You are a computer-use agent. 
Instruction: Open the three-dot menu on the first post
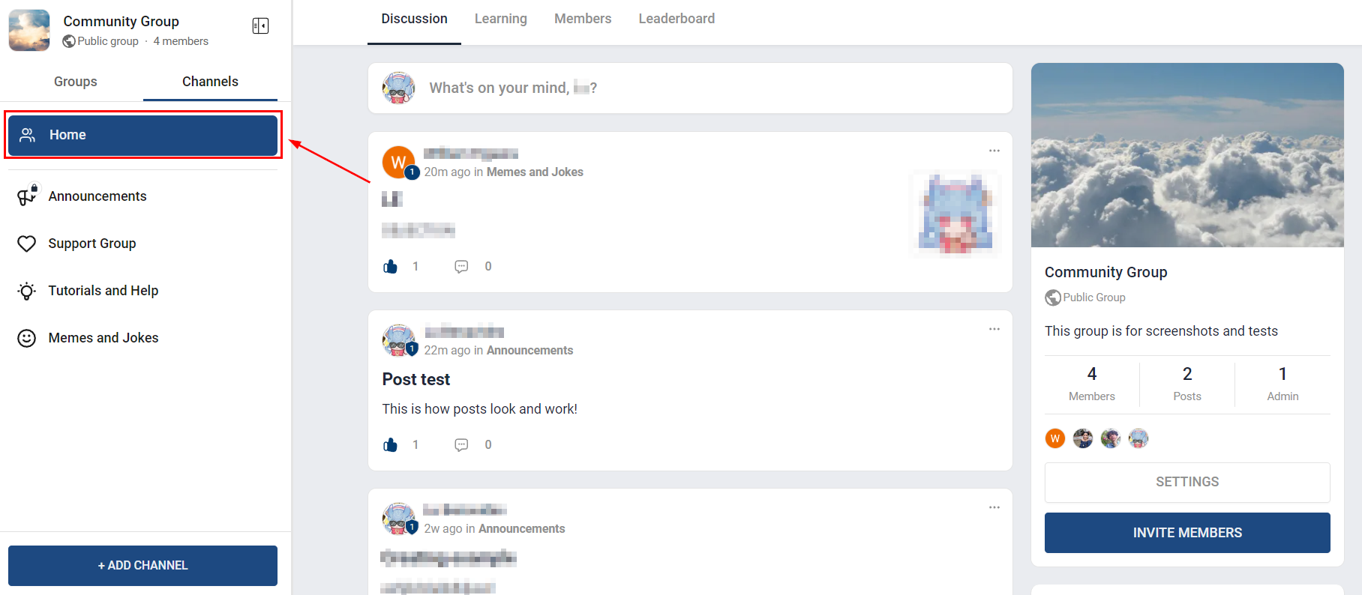pos(994,151)
